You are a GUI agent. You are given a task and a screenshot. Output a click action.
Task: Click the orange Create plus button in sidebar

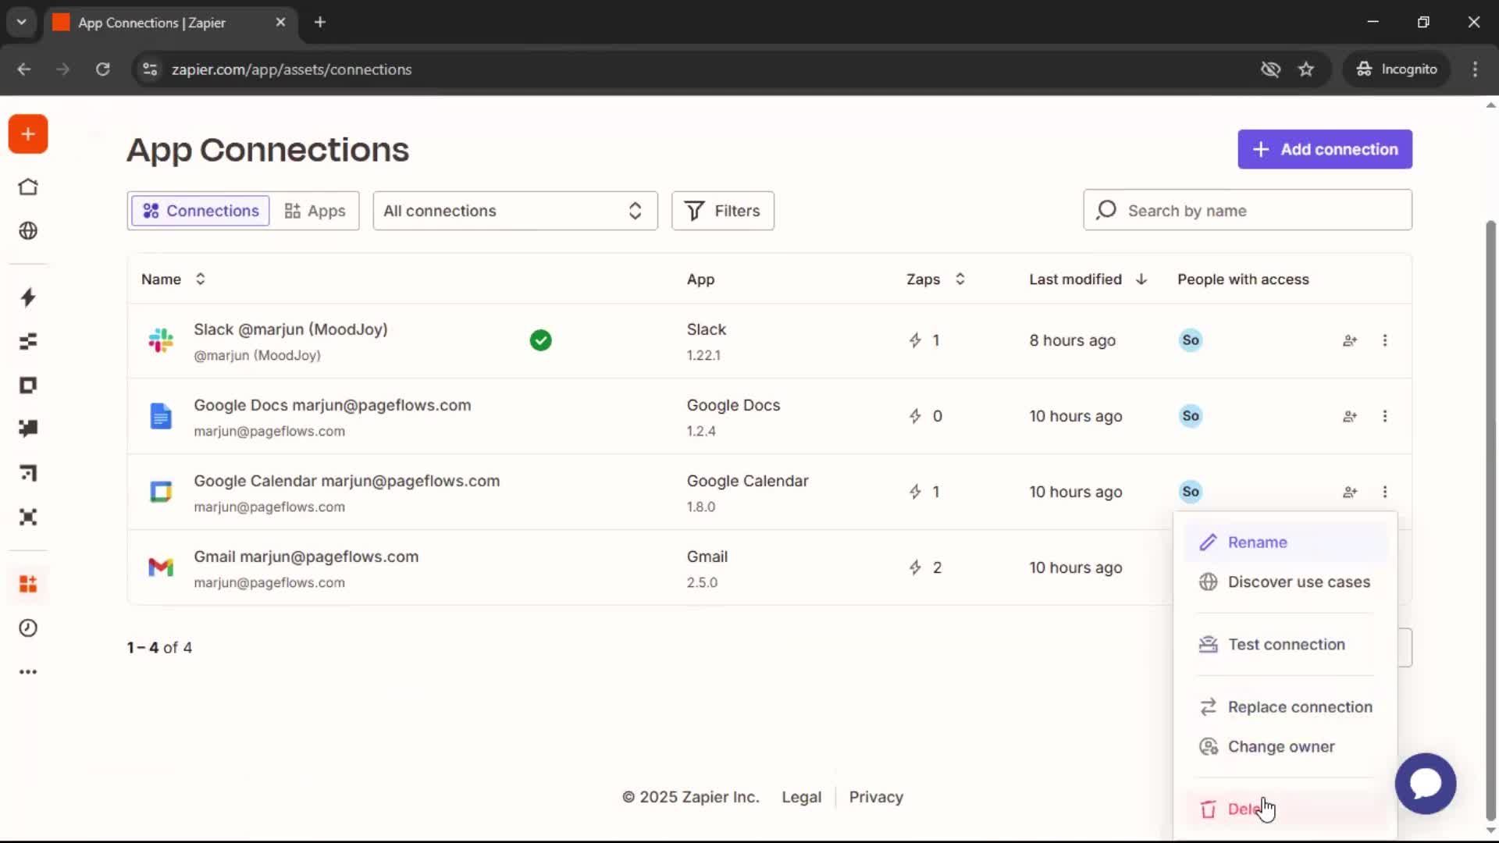point(28,134)
